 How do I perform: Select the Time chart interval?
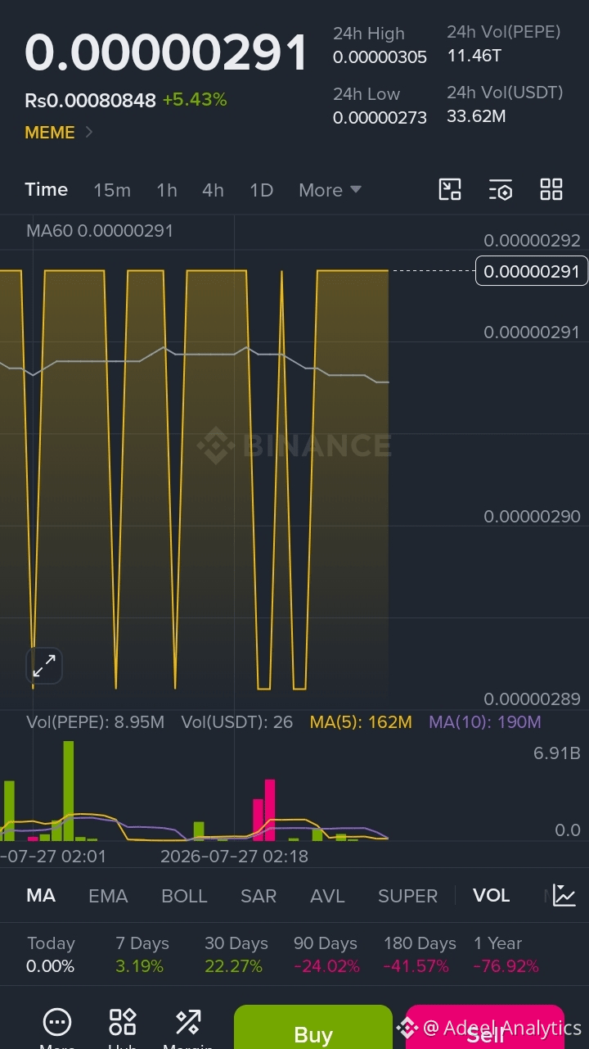[47, 190]
